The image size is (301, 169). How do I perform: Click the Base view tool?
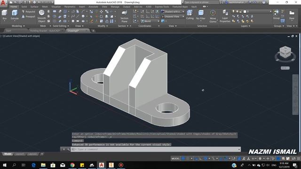(292, 15)
